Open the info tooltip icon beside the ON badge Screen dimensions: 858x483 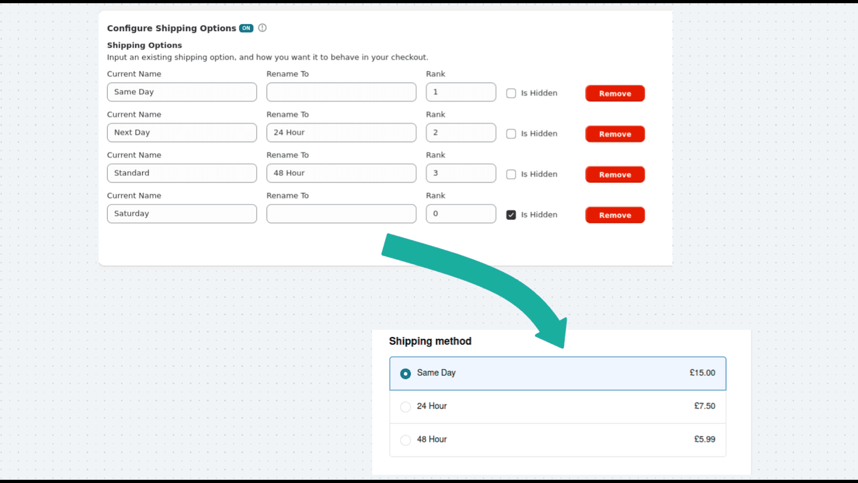pyautogui.click(x=262, y=28)
